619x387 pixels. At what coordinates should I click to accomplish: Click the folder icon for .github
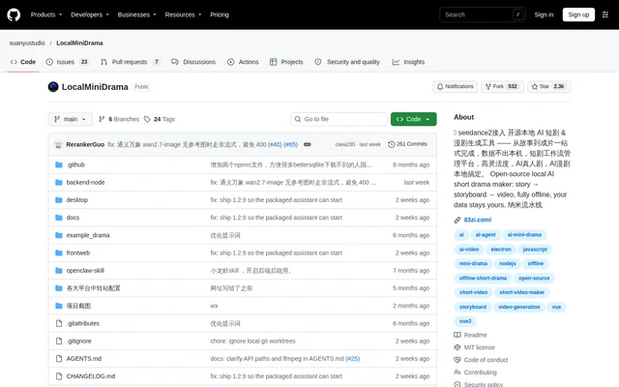(59, 164)
